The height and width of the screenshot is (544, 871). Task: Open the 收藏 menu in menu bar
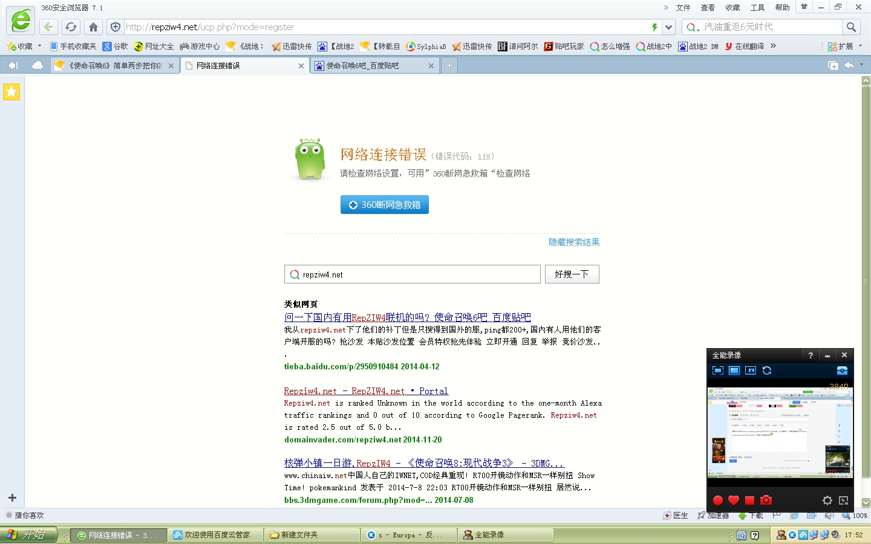coord(732,8)
